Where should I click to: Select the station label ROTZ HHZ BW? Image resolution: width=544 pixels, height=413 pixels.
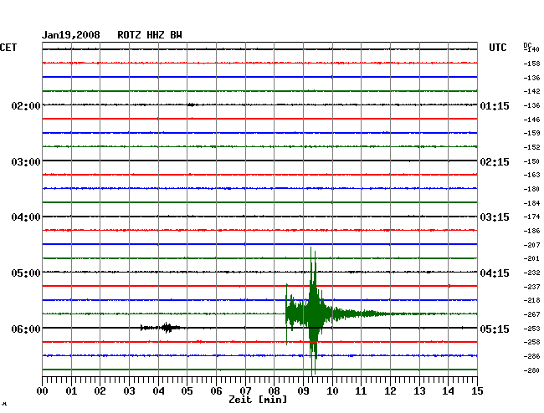[x=150, y=35]
